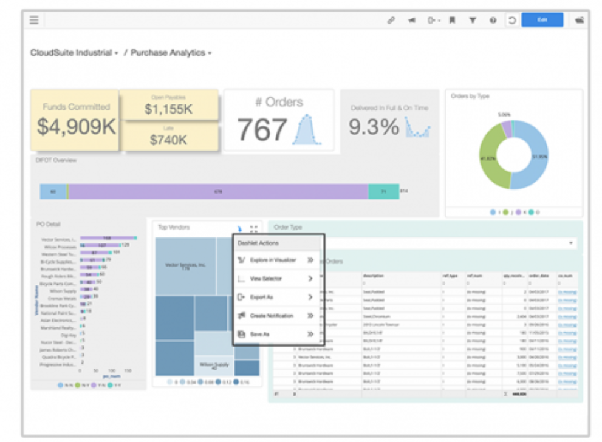This screenshot has height=442, width=602.
Task: Open the Order Type dropdown
Action: 572,242
